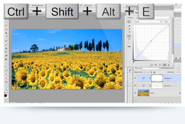Screen dimensions: 185x124
Task: Hide the Кривые 2 layer
Action: 135,78
